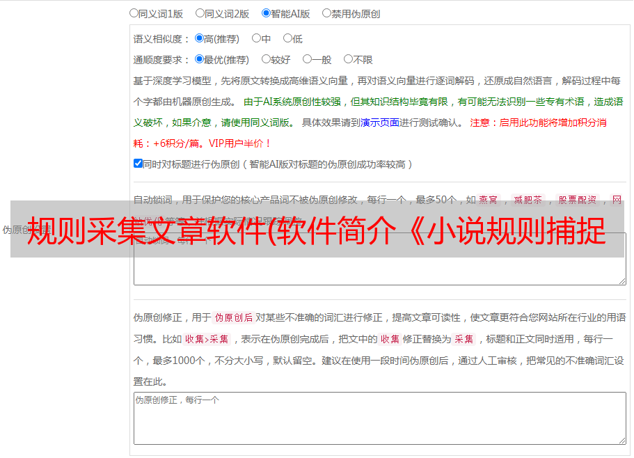Set 通顺度要求 to 一般

[x=308, y=59]
